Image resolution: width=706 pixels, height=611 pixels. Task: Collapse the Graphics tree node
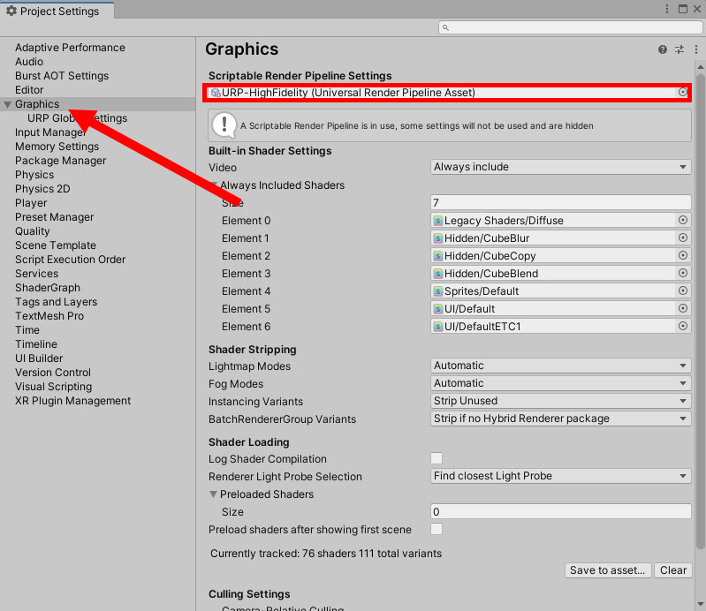pos(7,104)
